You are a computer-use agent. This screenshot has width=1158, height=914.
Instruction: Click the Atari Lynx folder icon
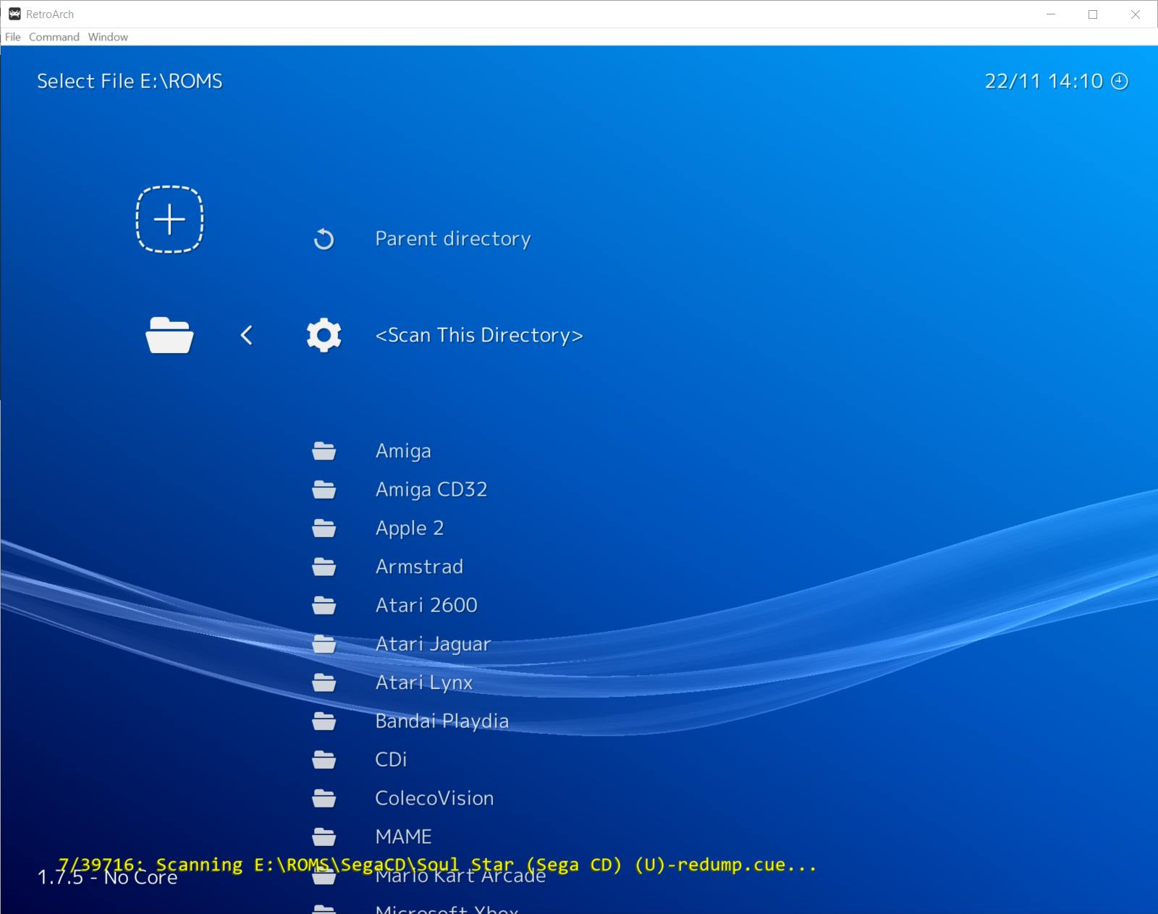point(324,682)
